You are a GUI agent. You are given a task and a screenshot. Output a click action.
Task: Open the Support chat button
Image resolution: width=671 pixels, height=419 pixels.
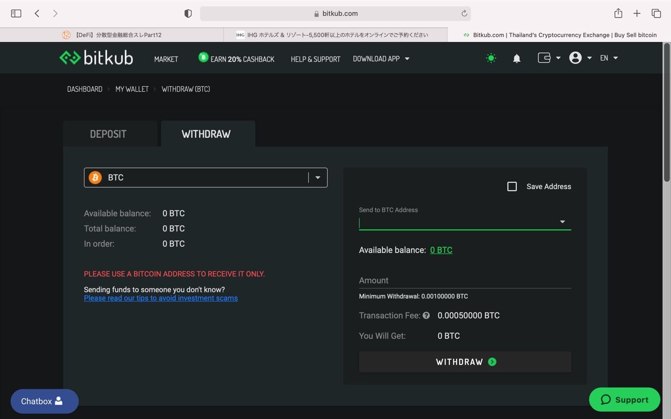pos(625,400)
